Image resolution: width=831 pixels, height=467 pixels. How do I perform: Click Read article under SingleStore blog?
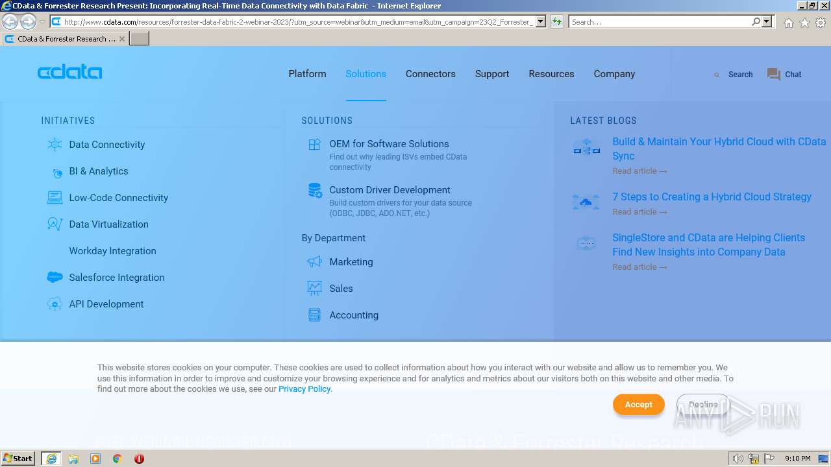pos(639,267)
